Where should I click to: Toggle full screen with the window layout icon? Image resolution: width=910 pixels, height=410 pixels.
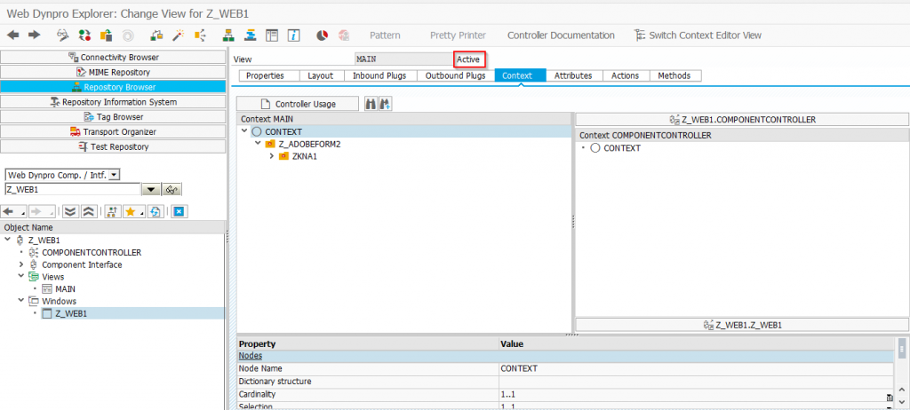272,35
